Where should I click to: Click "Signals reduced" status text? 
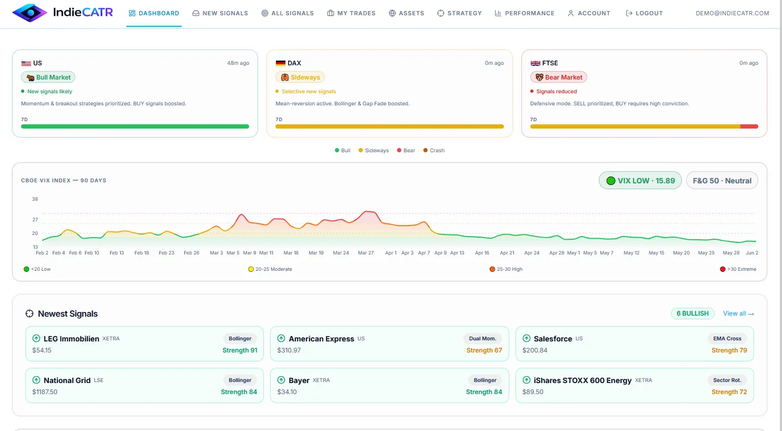[x=557, y=92]
